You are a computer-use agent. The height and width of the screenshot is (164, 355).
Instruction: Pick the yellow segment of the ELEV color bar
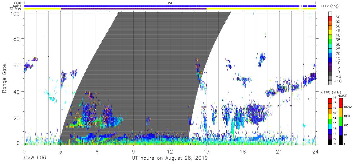pos(330,33)
